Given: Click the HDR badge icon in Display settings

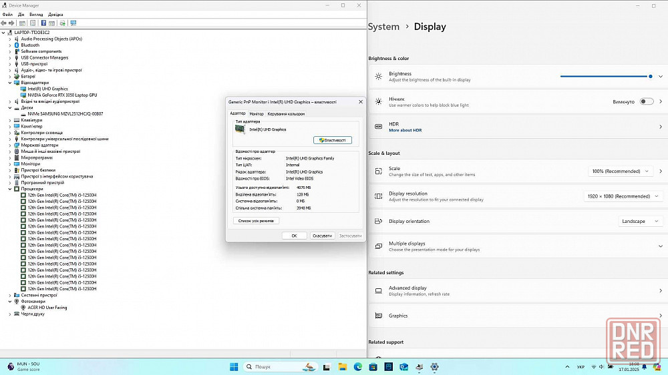Looking at the screenshot, I should tap(378, 127).
